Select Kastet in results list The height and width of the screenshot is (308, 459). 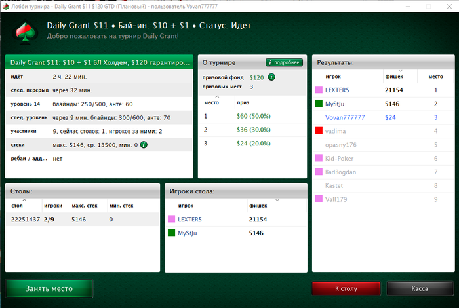click(x=384, y=185)
